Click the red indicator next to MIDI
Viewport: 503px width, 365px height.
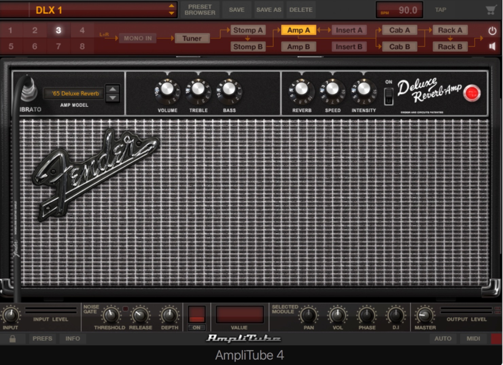tap(496, 338)
